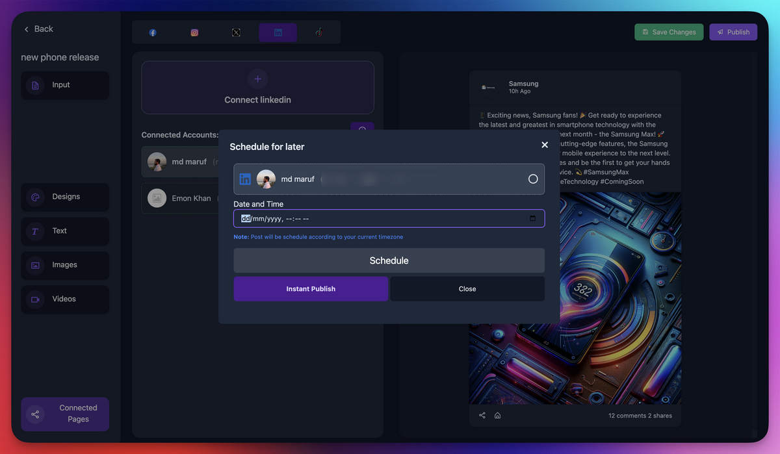This screenshot has width=780, height=454.
Task: Open the Input section in sidebar
Action: [65, 85]
